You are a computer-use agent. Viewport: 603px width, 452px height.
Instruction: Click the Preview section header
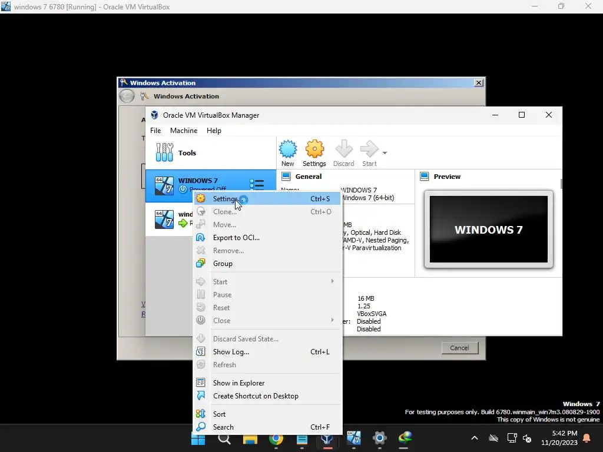click(447, 177)
